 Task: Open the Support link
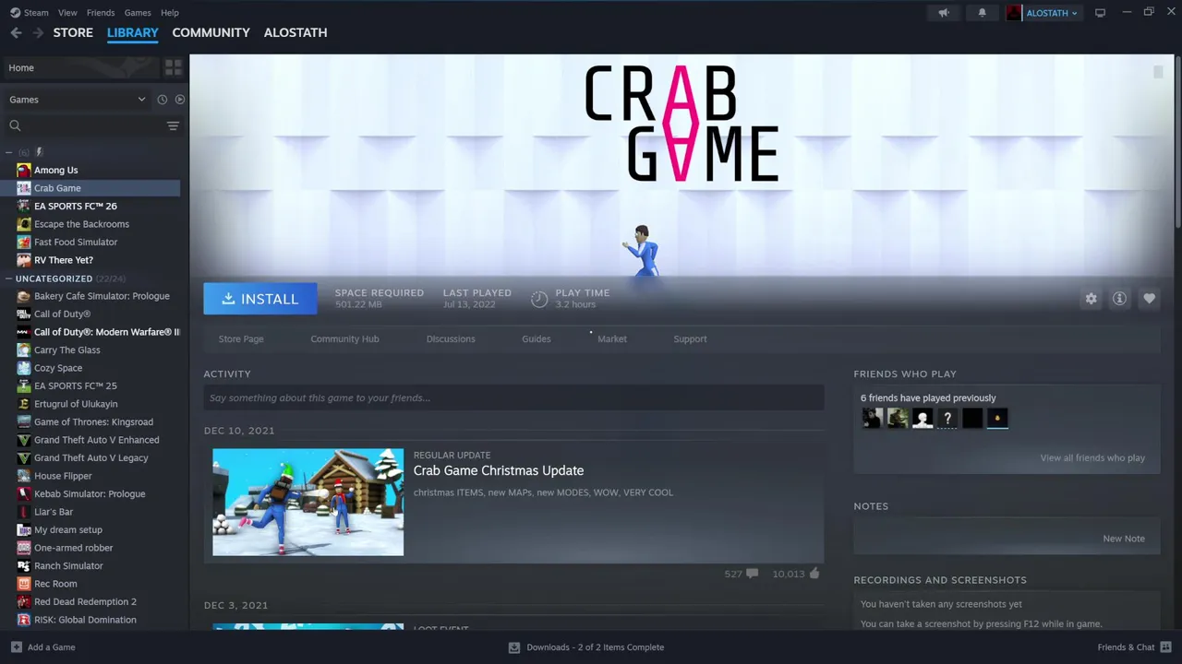coord(690,339)
